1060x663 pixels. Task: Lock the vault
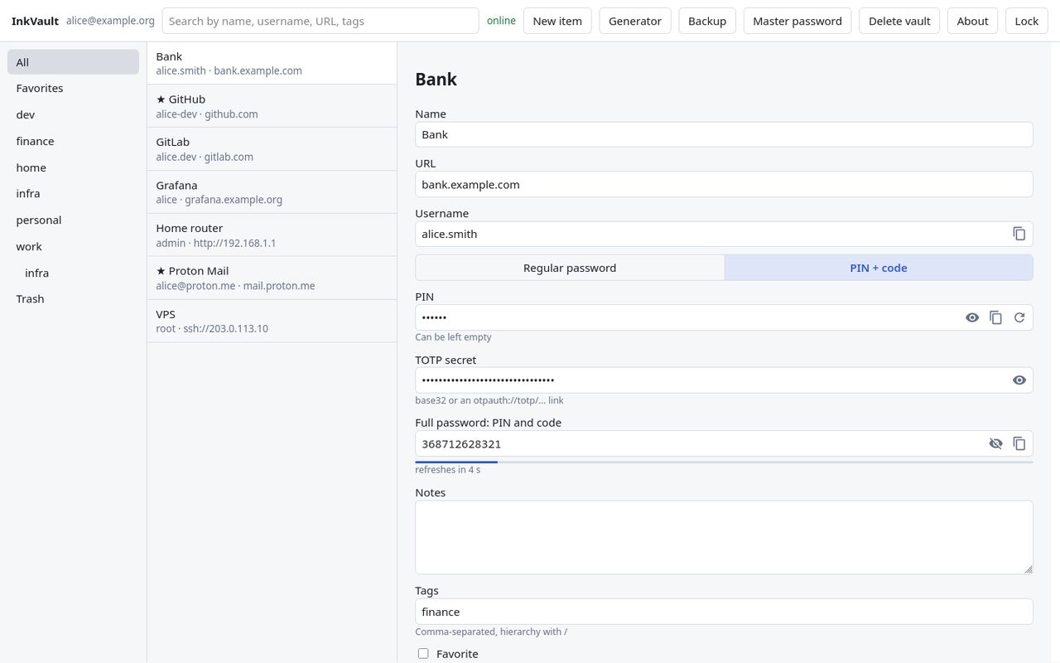pos(1026,21)
